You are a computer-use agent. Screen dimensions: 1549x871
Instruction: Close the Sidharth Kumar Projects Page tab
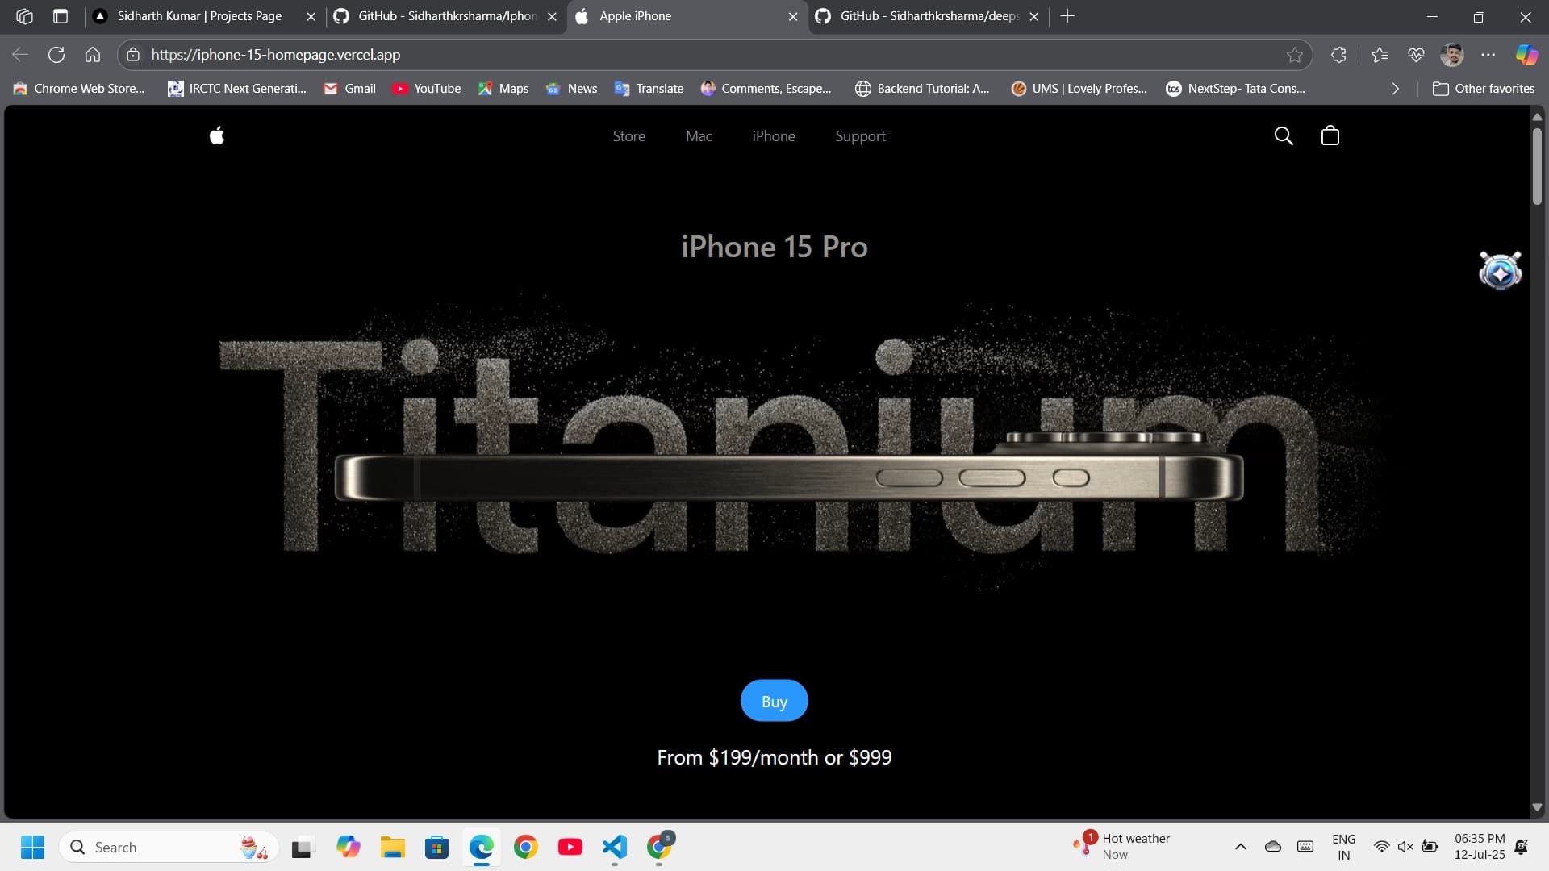[311, 17]
